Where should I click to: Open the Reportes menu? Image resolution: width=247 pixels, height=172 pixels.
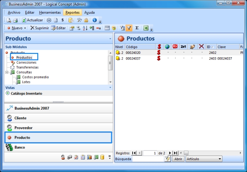(x=72, y=12)
